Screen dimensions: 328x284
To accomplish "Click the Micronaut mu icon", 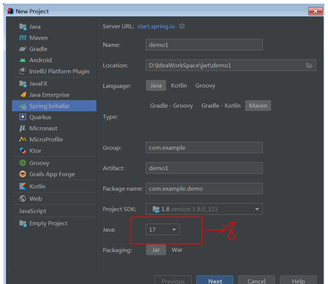I will click(23, 128).
